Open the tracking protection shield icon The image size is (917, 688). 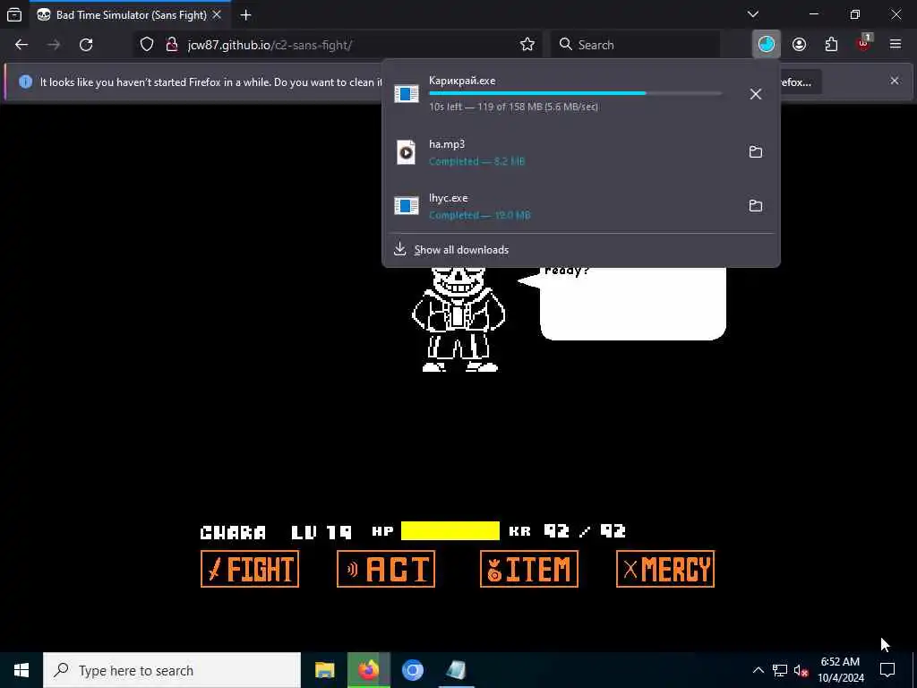pos(147,45)
